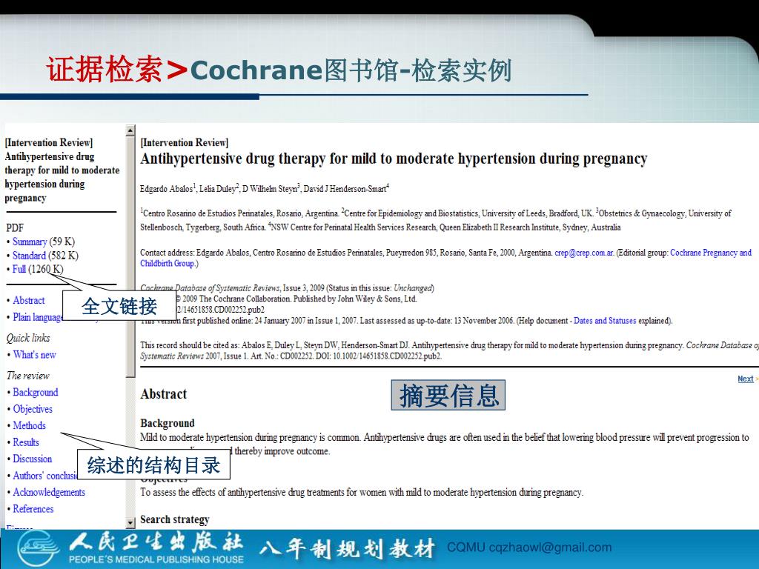759x569 pixels.
Task: Click the 'Quick links' sidebar label
Action: (28, 338)
